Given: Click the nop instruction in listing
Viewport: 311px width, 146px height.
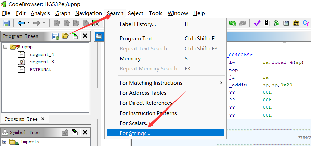Looking at the screenshot, I should point(233,70).
